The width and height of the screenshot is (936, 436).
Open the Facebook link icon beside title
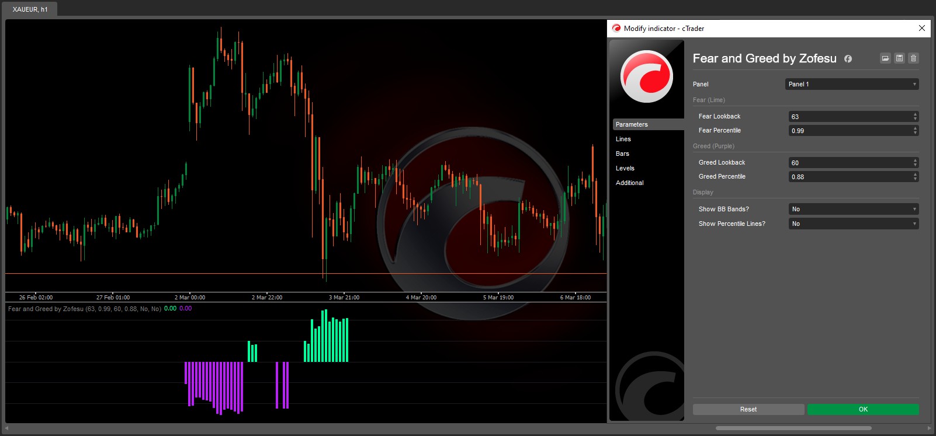click(x=848, y=59)
